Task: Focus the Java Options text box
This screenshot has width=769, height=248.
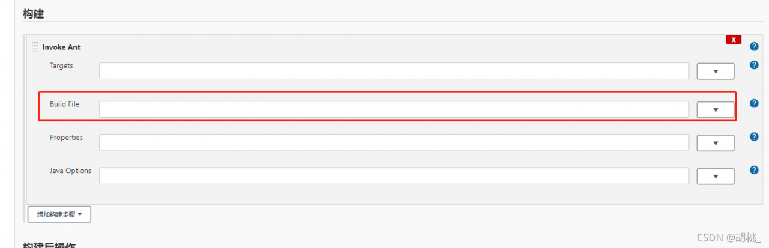Action: pyautogui.click(x=394, y=175)
